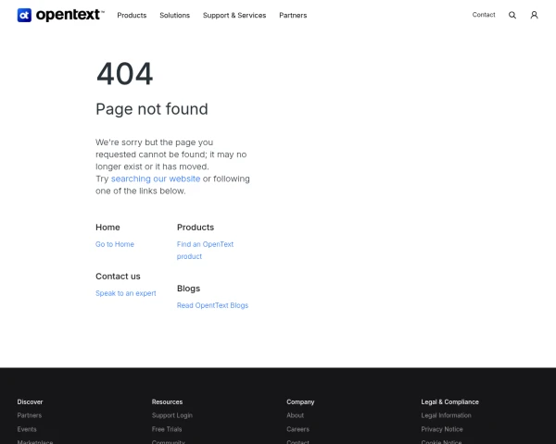Click the Contact link in header

(484, 15)
